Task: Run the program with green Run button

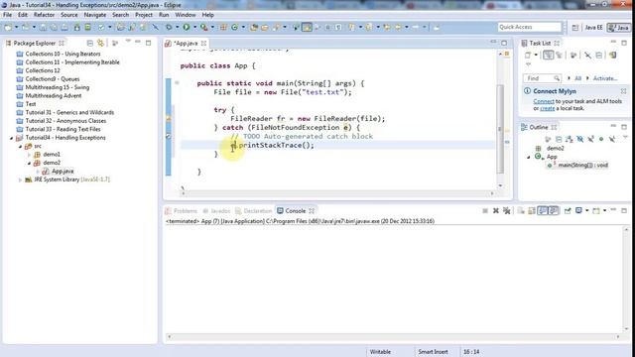Action: [187, 27]
